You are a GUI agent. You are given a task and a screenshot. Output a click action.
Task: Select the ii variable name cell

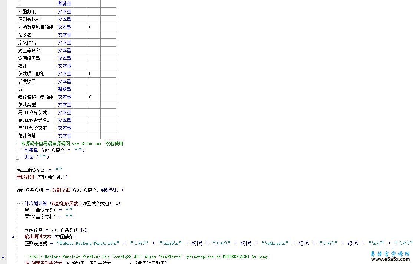(x=36, y=89)
